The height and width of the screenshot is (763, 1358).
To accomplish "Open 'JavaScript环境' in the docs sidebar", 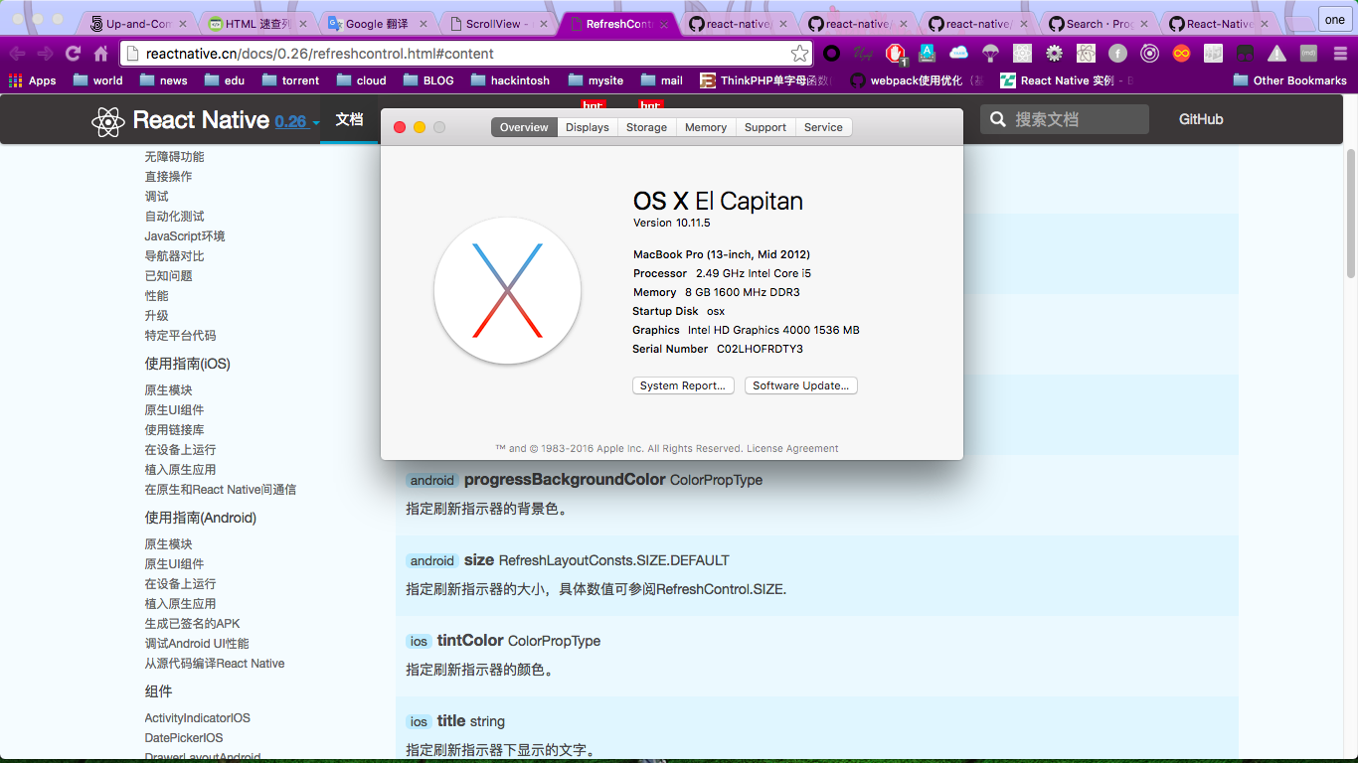I will (185, 235).
